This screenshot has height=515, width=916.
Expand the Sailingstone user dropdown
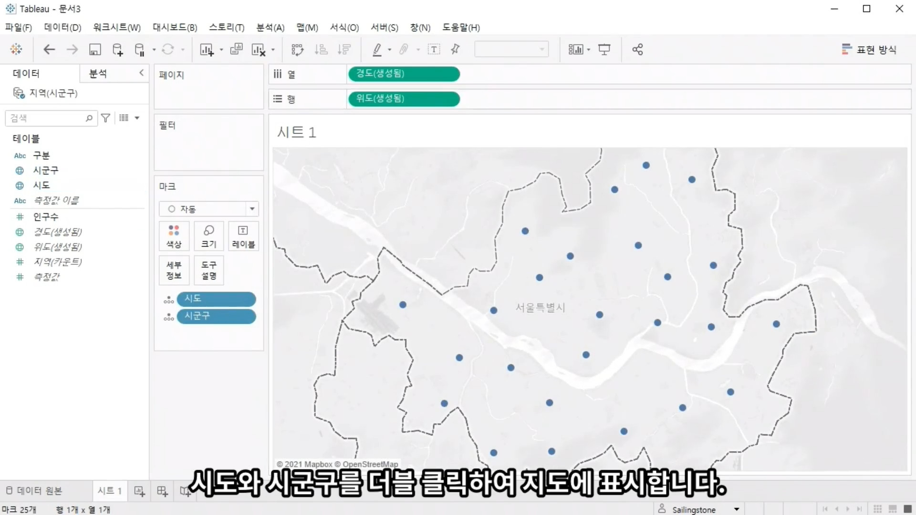pos(736,509)
